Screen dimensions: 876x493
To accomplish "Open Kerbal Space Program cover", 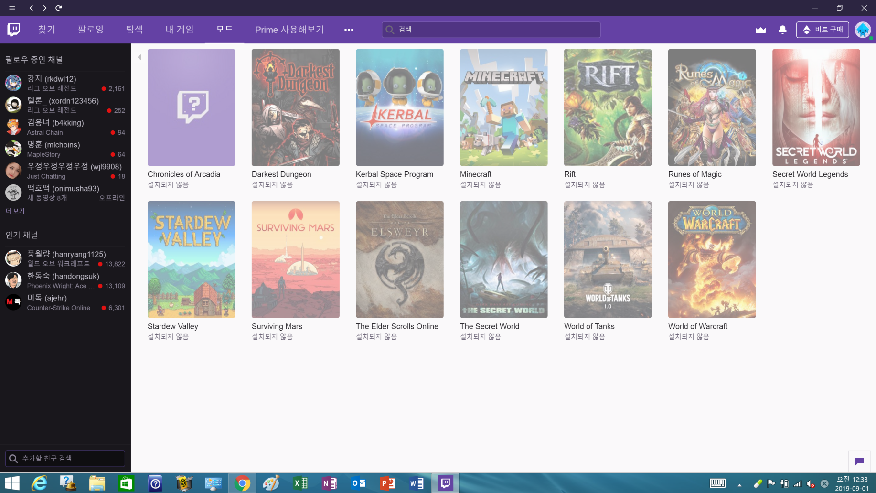I will (x=399, y=107).
